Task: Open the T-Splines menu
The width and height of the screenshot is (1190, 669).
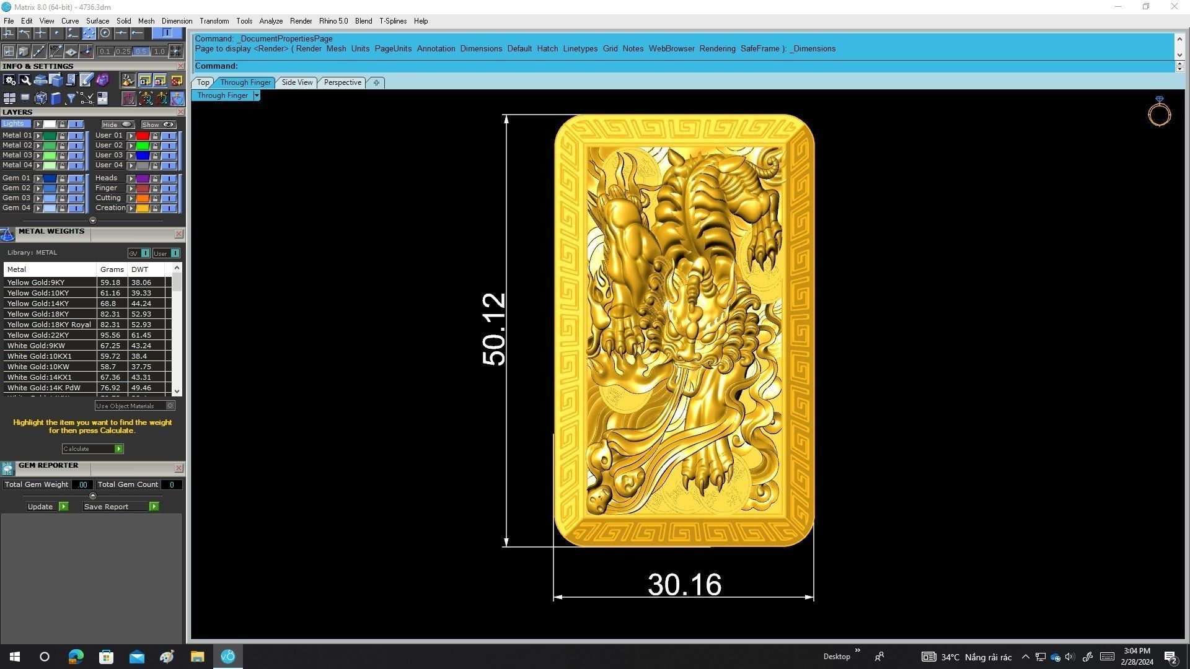Action: click(393, 21)
